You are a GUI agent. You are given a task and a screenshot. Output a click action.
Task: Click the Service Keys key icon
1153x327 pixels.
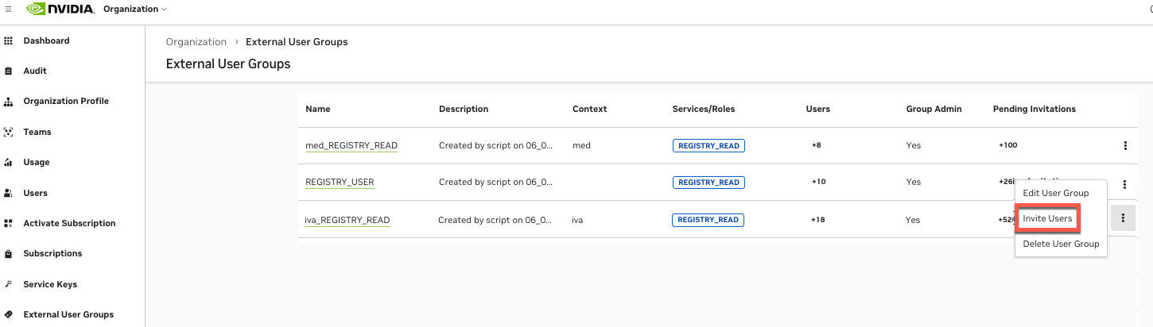click(x=9, y=284)
